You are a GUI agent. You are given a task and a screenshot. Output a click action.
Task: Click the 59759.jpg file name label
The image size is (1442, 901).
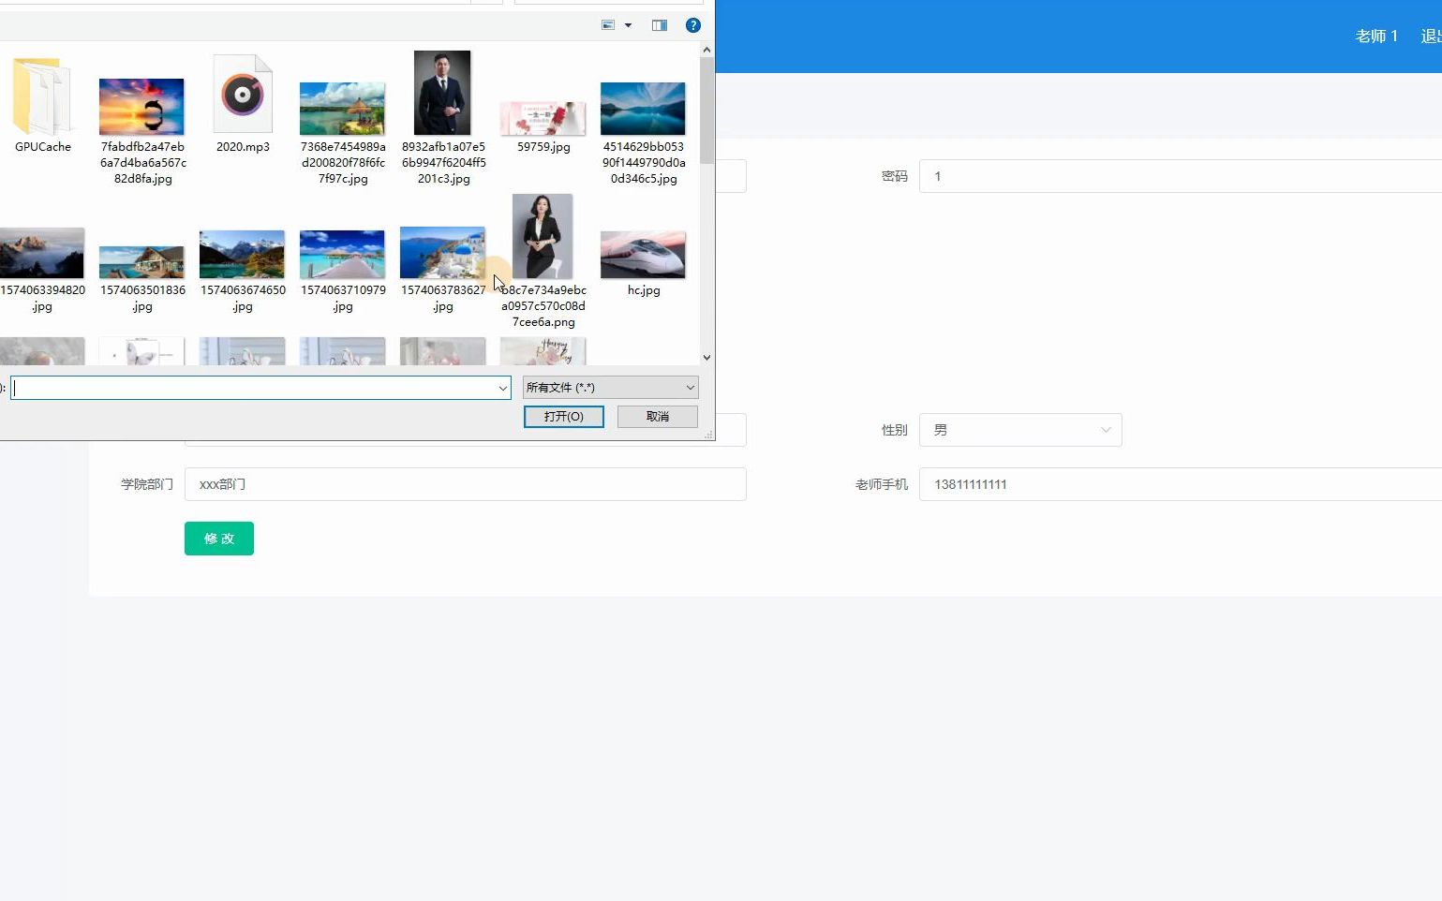click(x=543, y=147)
